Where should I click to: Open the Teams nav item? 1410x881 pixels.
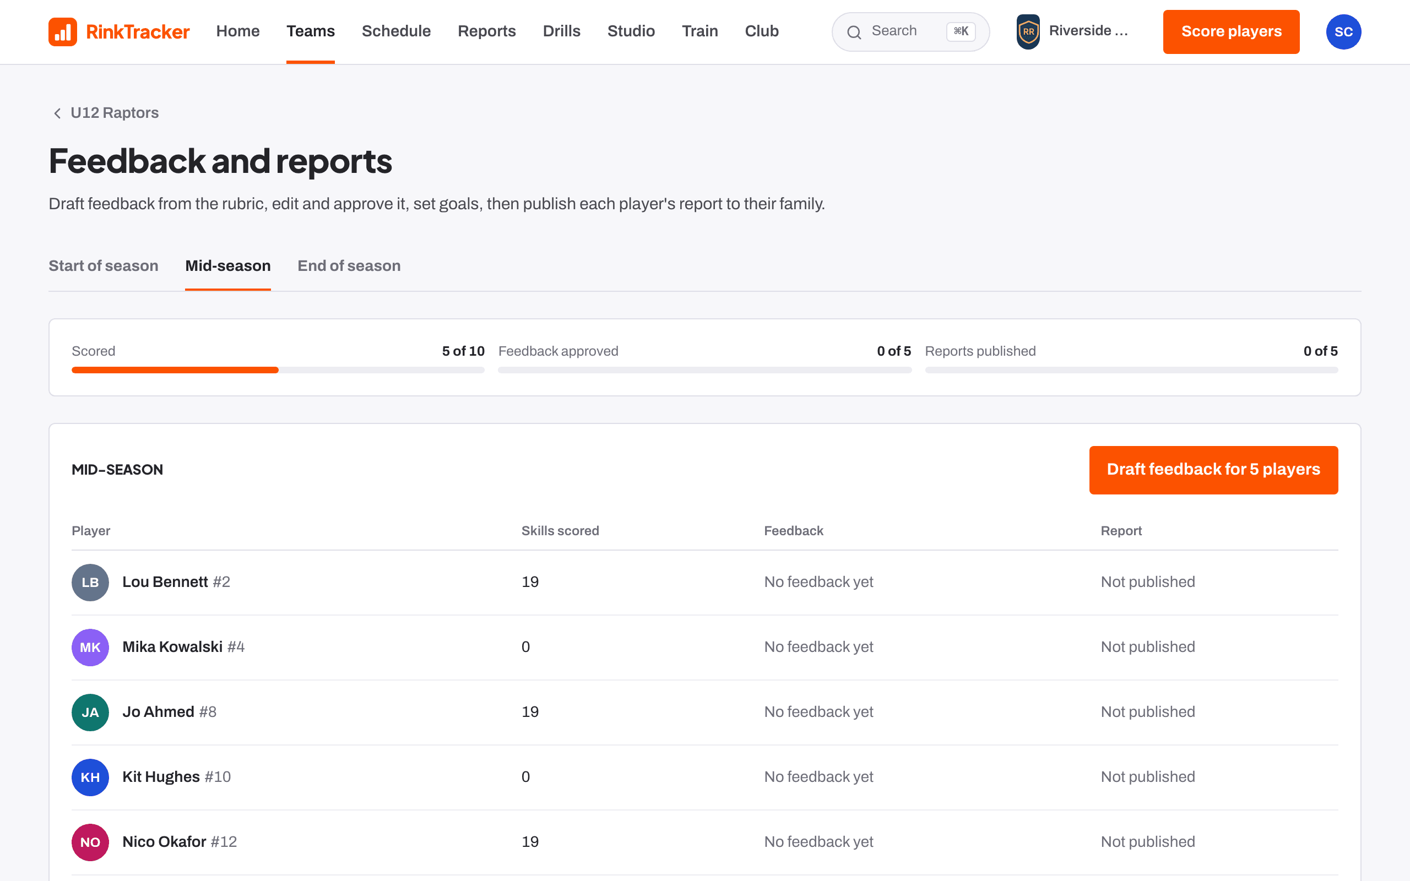click(311, 31)
